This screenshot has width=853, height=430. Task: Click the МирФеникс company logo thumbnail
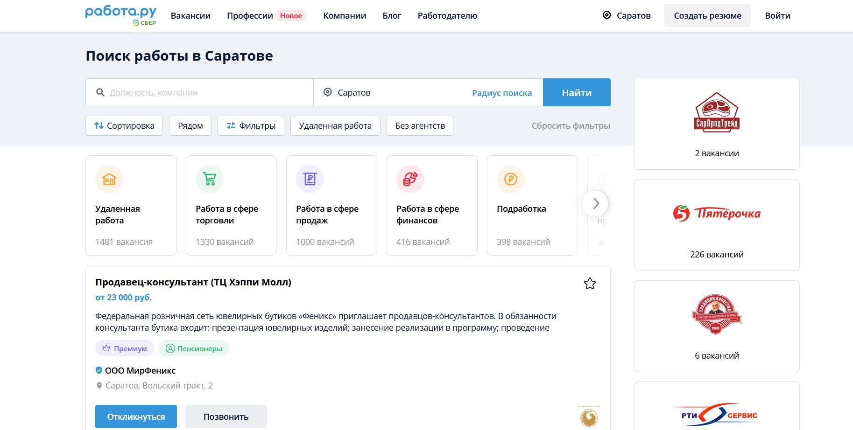[589, 416]
